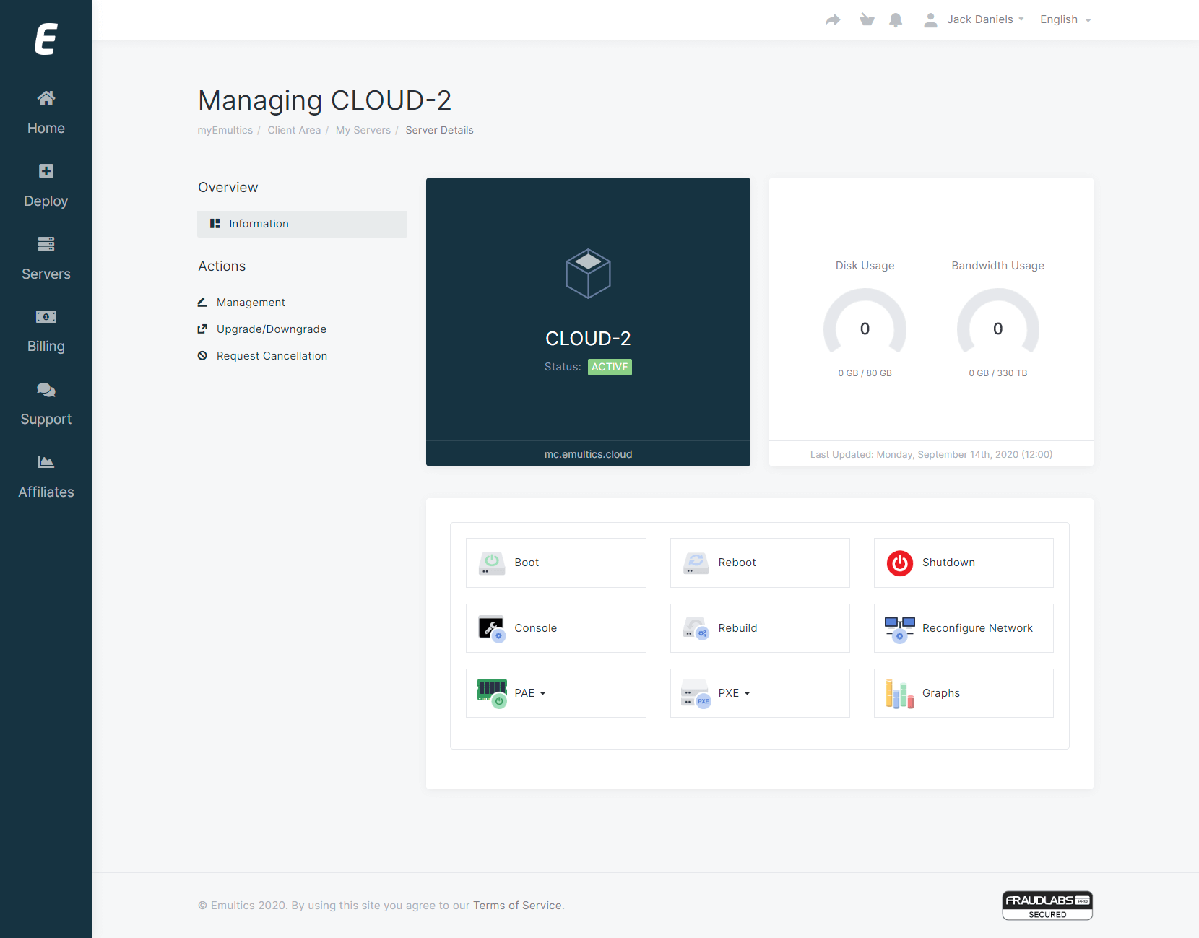Image resolution: width=1199 pixels, height=938 pixels.
Task: Click the Reboot button
Action: (760, 563)
